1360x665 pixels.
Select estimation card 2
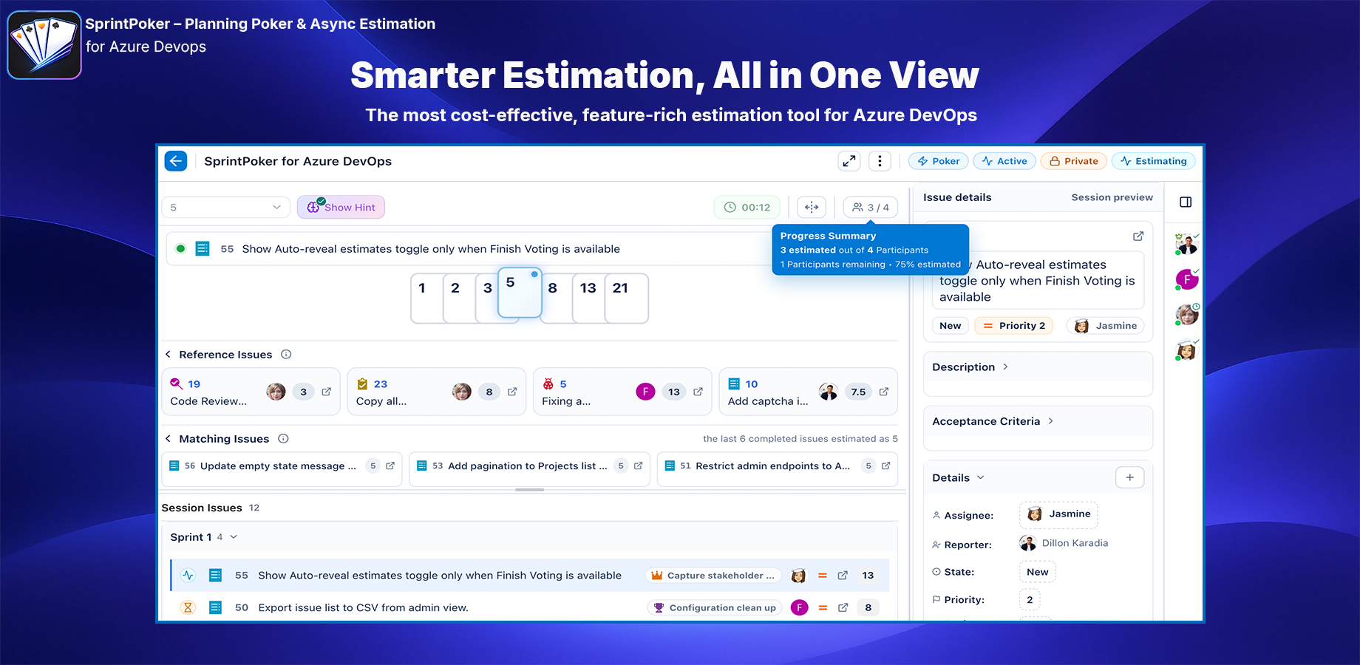pos(458,298)
